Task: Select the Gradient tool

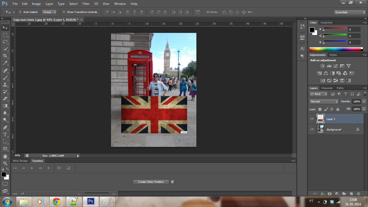Action: point(5,106)
